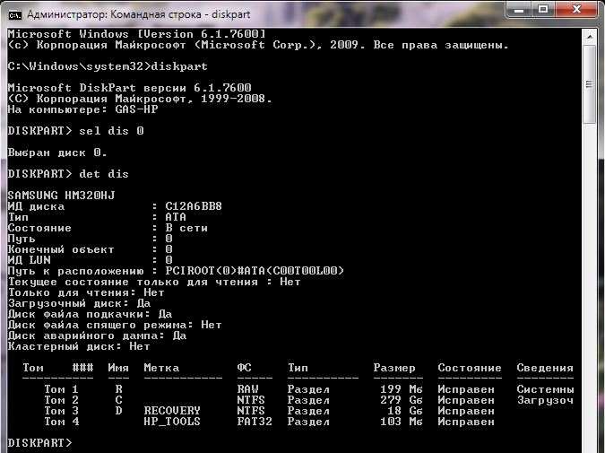The image size is (605, 453).
Task: Click the 'Состояние' column header
Action: coord(470,368)
